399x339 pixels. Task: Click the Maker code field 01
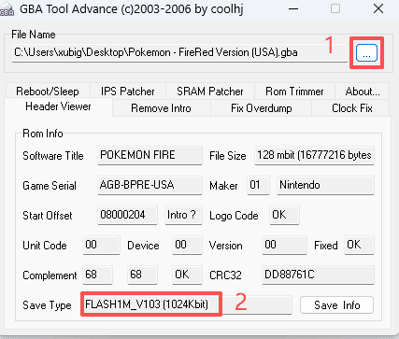point(258,185)
